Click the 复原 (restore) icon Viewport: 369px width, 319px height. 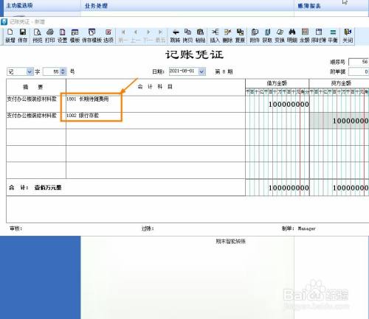pos(240,32)
